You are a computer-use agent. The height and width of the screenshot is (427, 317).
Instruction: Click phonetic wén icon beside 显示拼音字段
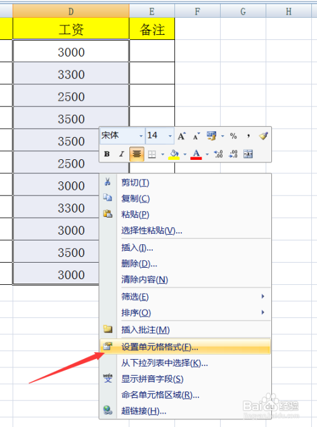tap(108, 378)
